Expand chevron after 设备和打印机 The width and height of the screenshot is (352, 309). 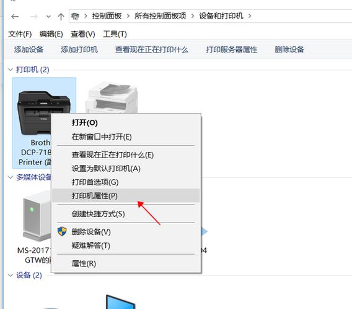click(250, 16)
